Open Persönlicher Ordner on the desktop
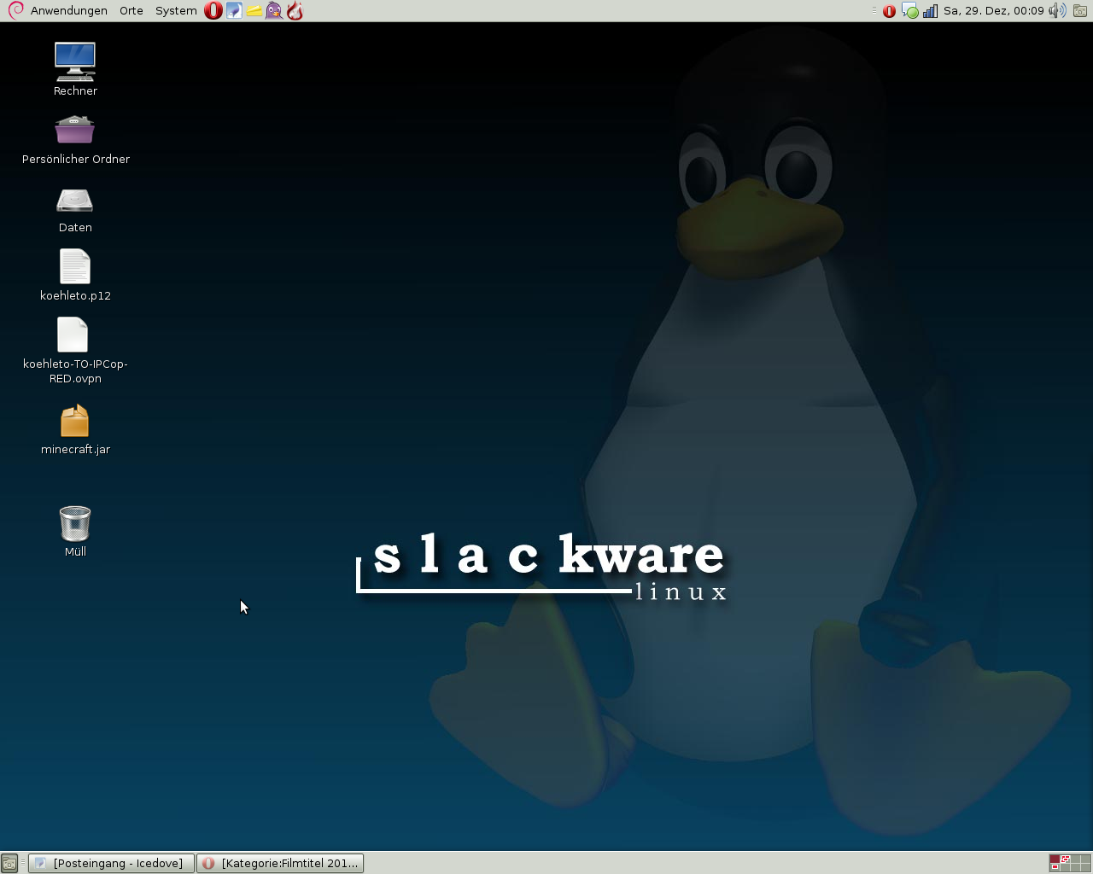 [75, 131]
